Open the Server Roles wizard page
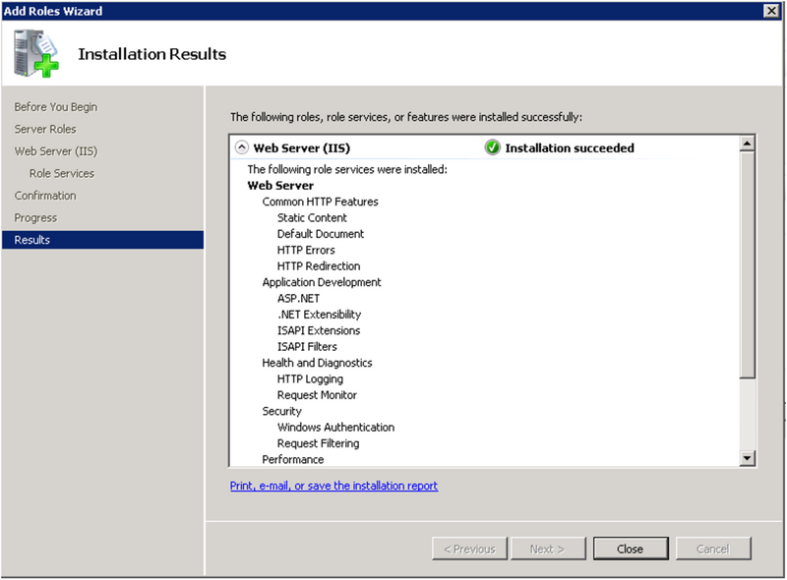 (45, 129)
